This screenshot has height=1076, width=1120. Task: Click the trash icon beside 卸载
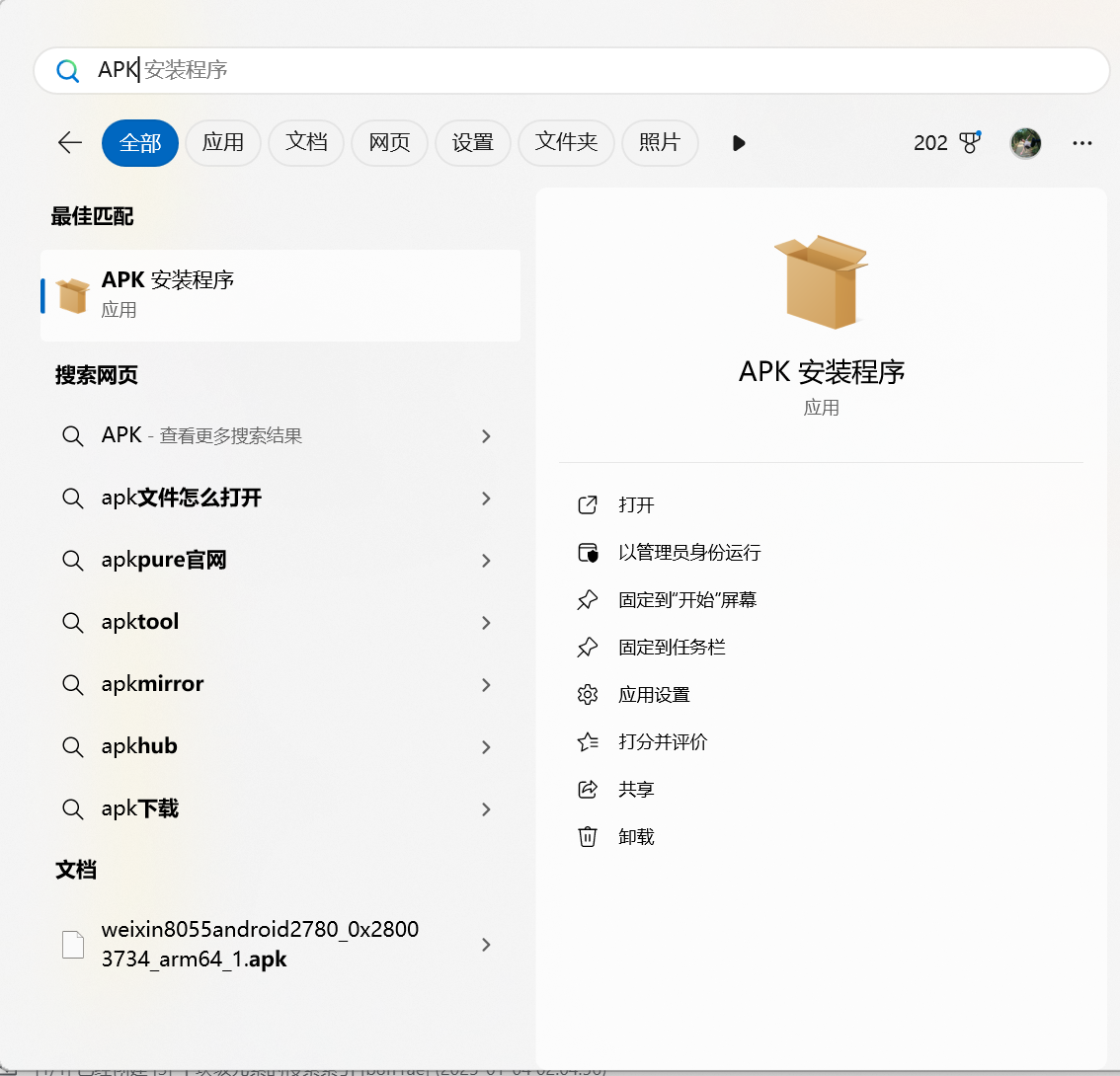(587, 837)
